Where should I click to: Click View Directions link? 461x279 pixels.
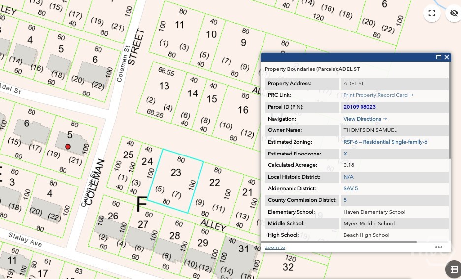click(x=365, y=119)
